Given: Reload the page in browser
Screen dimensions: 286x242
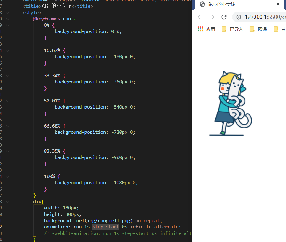Looking at the screenshot, I should click(224, 17).
